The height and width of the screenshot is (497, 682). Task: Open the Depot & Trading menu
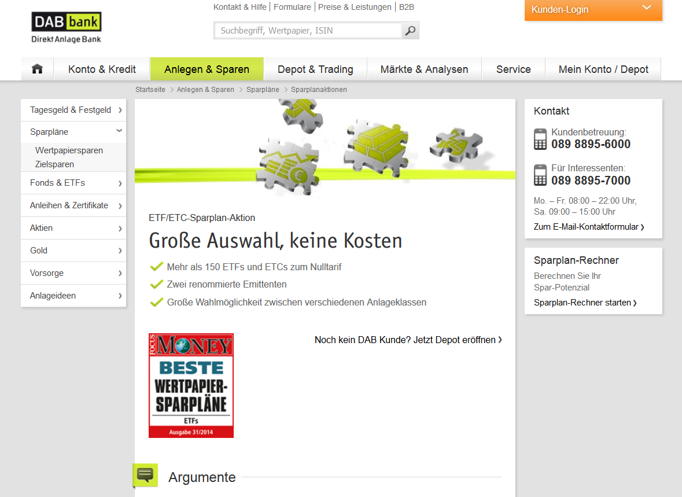click(315, 69)
